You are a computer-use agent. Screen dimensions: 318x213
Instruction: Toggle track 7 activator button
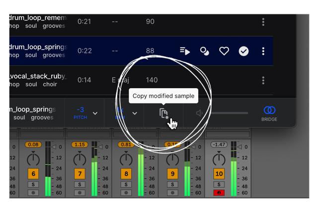click(79, 174)
